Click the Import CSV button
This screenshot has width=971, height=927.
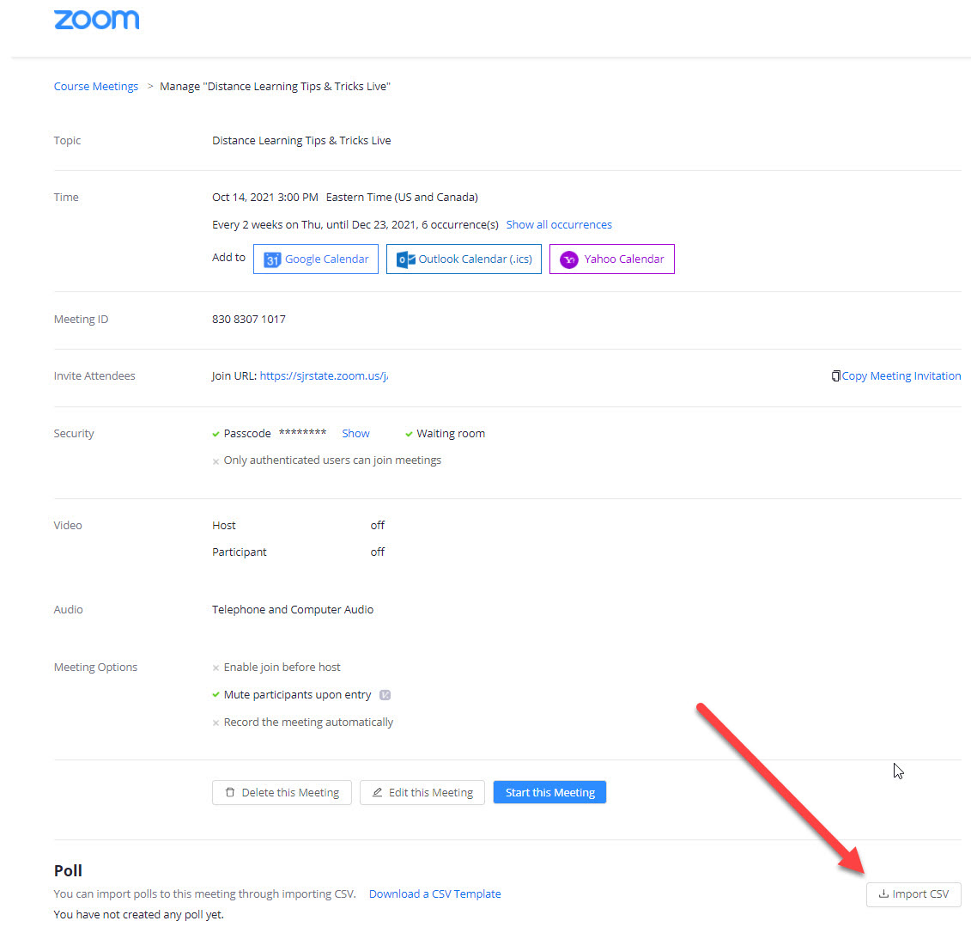(913, 894)
